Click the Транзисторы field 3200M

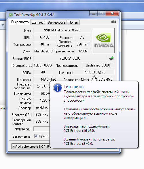click(83, 51)
